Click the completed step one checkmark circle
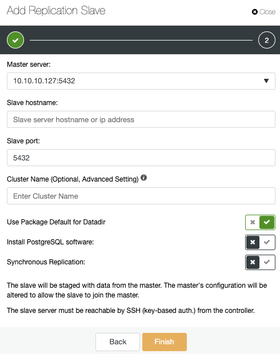The height and width of the screenshot is (354, 280). [15, 40]
